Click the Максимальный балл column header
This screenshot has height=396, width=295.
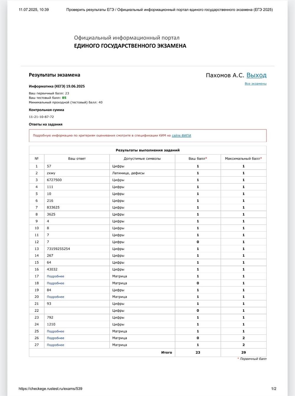pos(243,159)
